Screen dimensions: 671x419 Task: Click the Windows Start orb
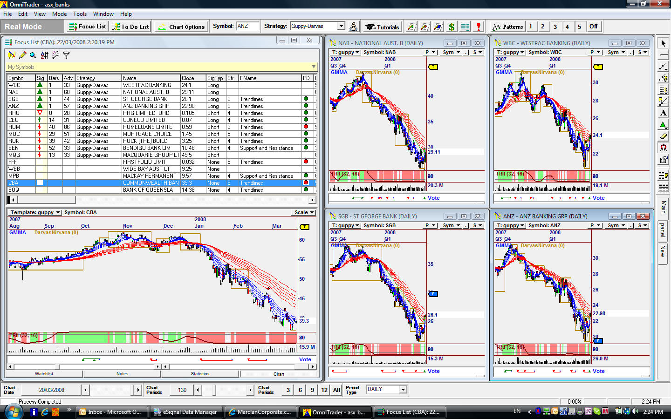click(x=14, y=412)
